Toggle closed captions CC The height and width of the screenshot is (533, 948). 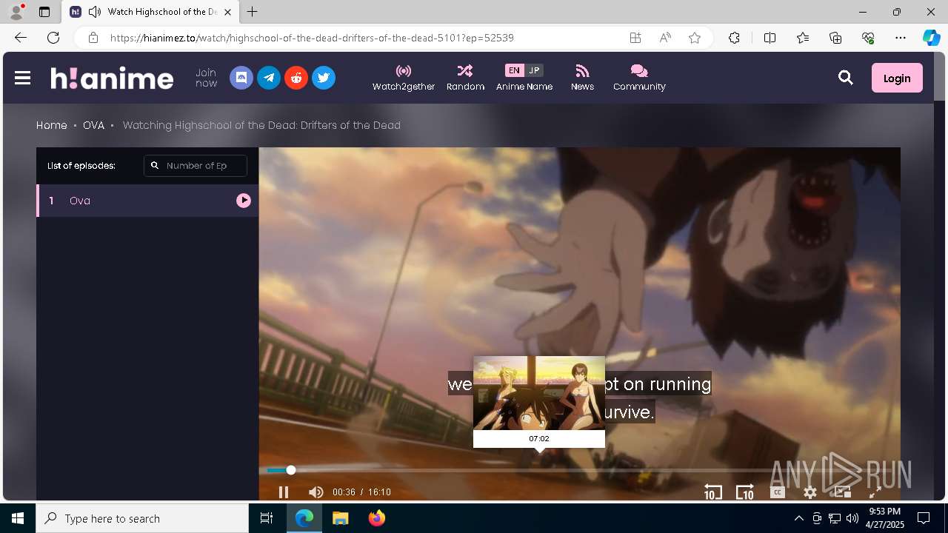778,492
